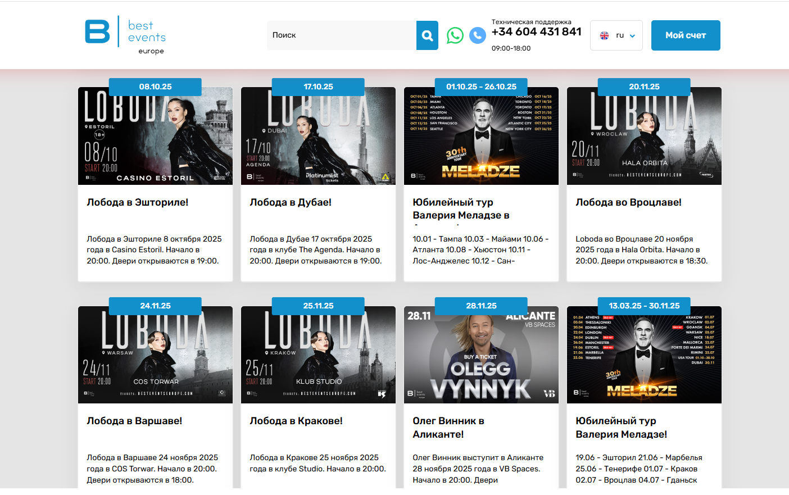Viewport: 789px width, 495px height.
Task: Click the Best Events Europe logo
Action: pos(125,35)
